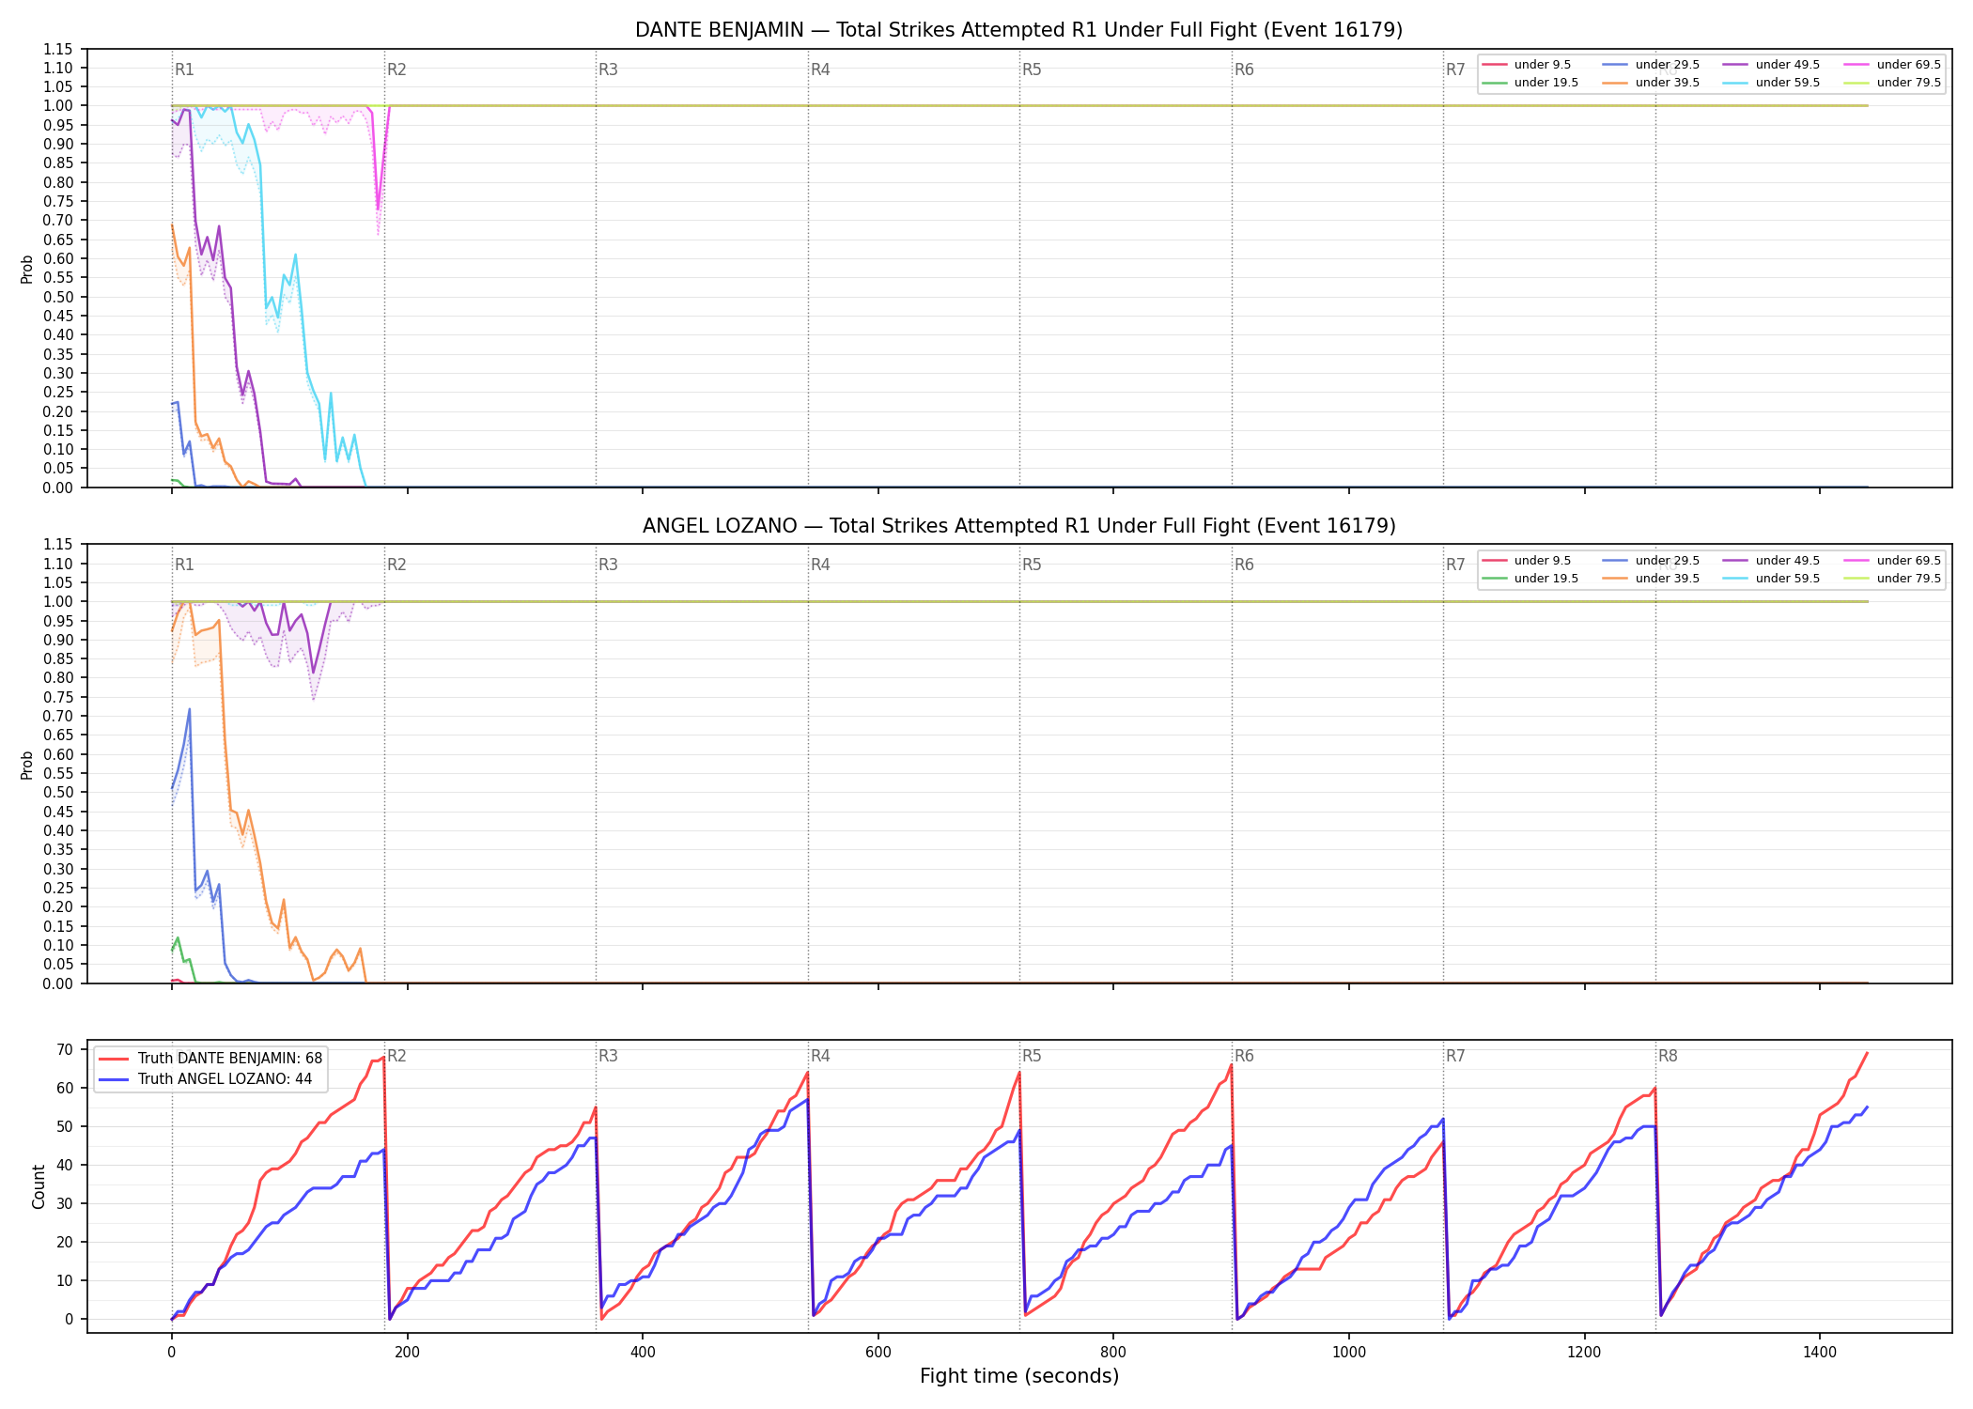Select 'under 59.5' legend entry in Dante Benjamin chart

point(1772,83)
